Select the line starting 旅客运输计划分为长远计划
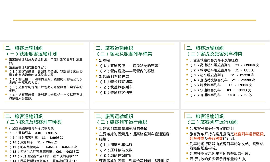The height and width of the screenshot is (162, 270). pos(45,61)
